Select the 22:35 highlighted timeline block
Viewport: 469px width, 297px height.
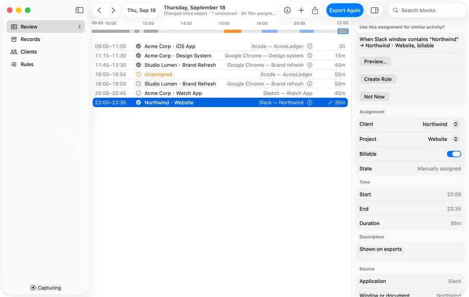pyautogui.click(x=343, y=31)
